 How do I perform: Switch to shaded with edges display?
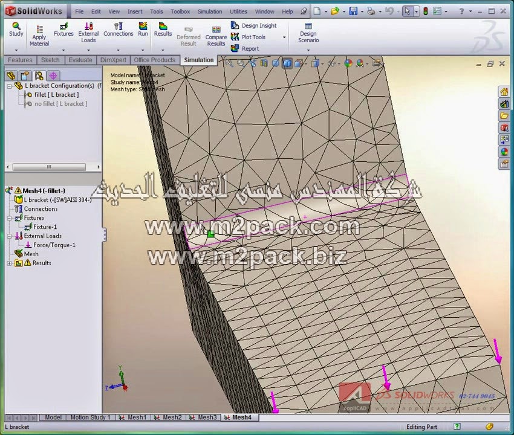(287, 63)
